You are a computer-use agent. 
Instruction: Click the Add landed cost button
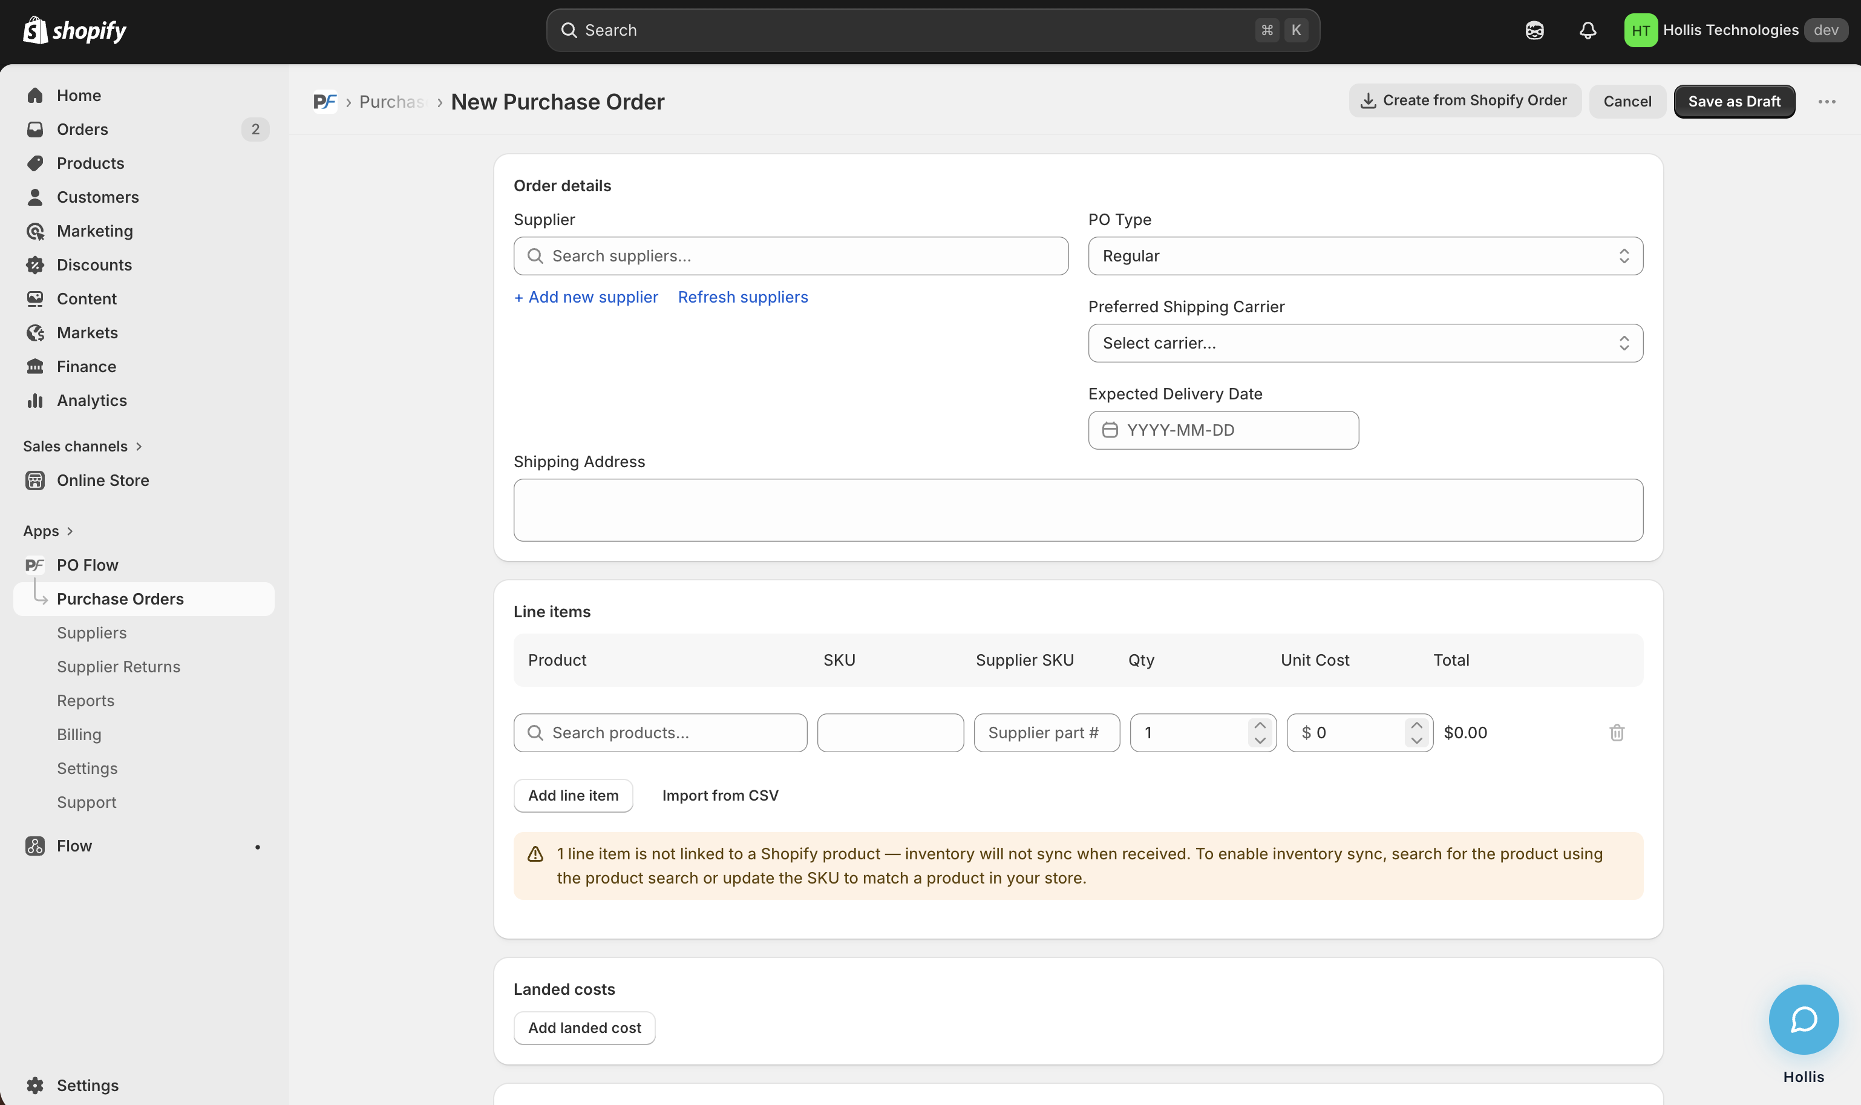tap(584, 1028)
